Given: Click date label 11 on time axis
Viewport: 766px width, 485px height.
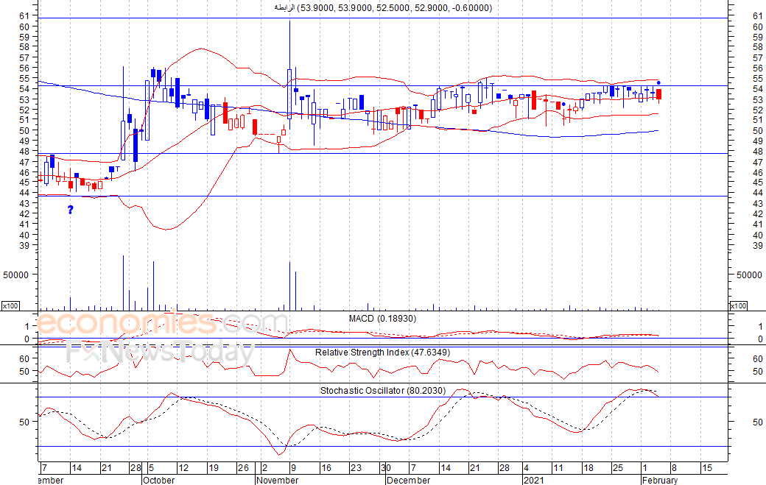Looking at the screenshot, I should (x=558, y=468).
